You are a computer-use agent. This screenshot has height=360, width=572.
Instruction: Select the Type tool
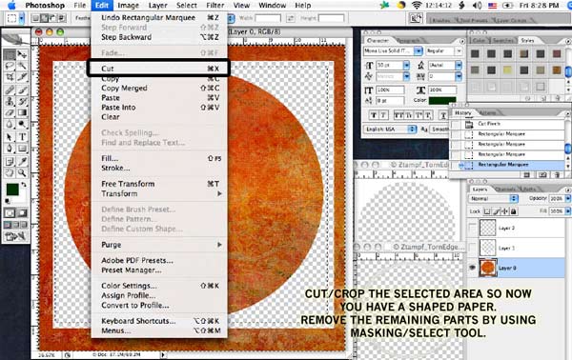point(22,137)
